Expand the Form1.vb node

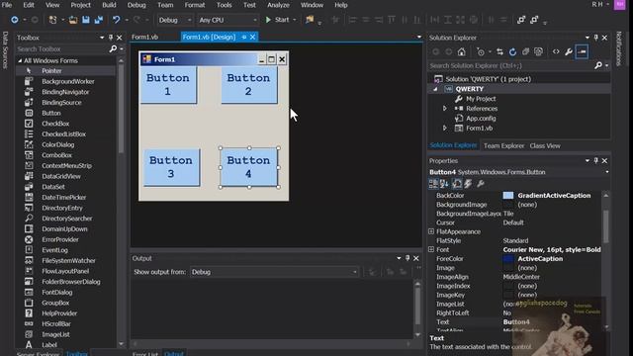coord(445,128)
